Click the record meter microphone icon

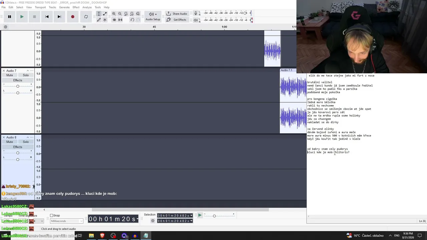click(x=195, y=13)
